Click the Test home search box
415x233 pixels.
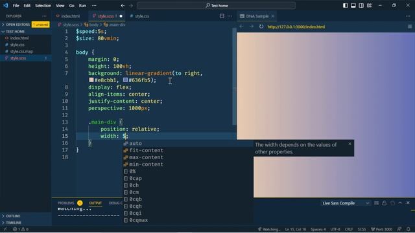pos(216,6)
